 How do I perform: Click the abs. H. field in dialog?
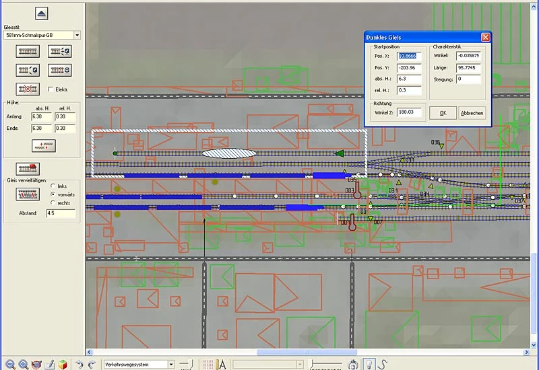click(x=409, y=79)
